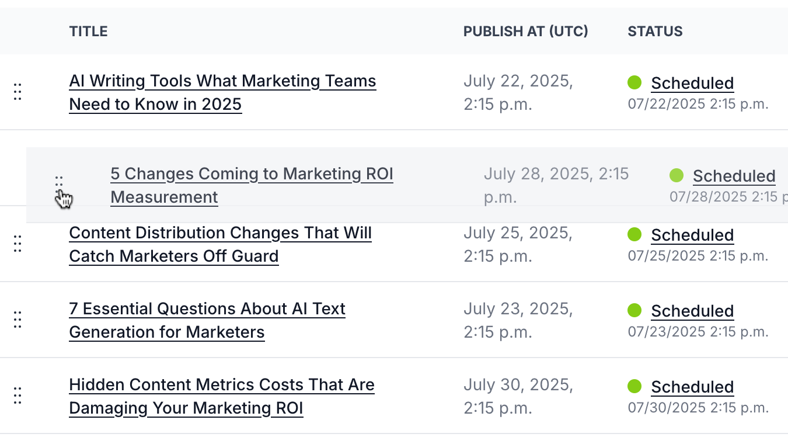Click Scheduled status link dated 07/25/2025

tap(692, 235)
